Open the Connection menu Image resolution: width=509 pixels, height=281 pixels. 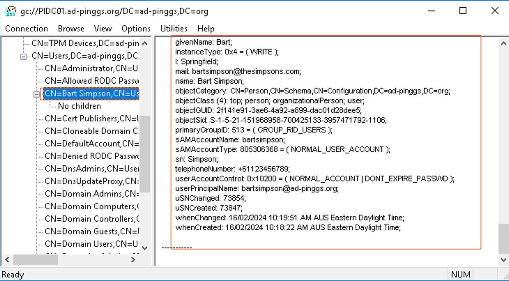point(26,29)
